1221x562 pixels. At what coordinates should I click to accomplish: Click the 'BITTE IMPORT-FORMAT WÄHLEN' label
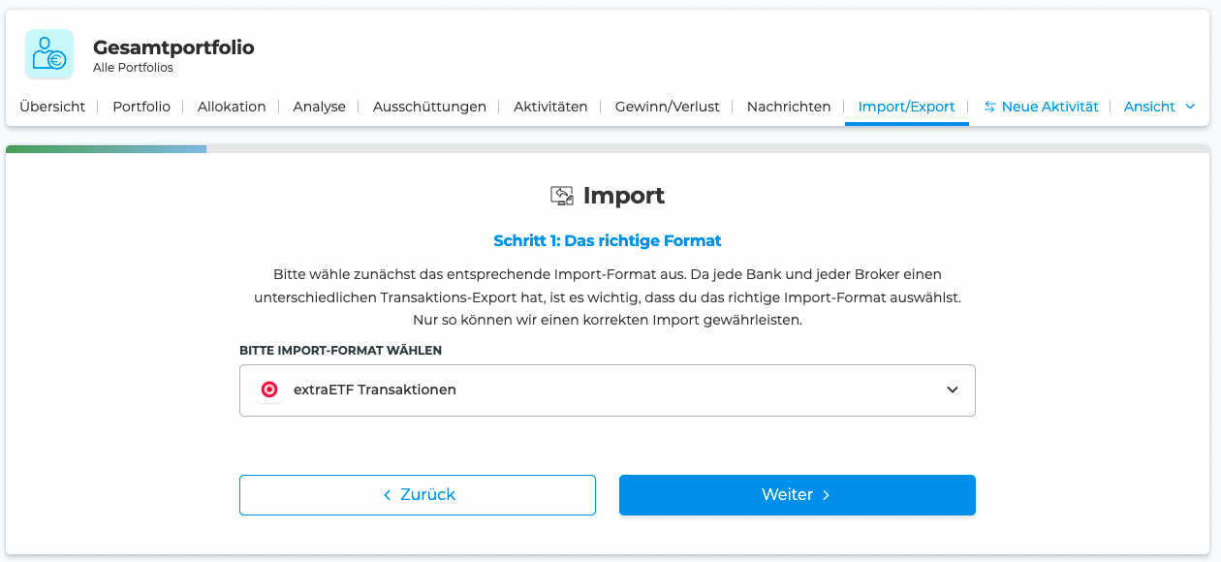click(x=341, y=350)
